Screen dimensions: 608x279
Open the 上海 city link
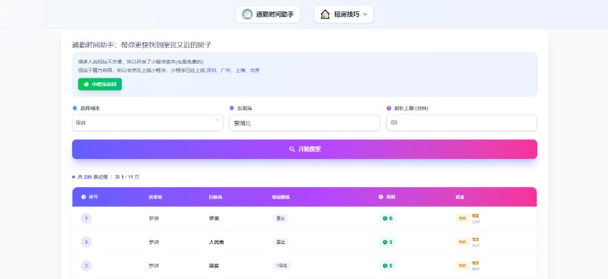click(241, 71)
